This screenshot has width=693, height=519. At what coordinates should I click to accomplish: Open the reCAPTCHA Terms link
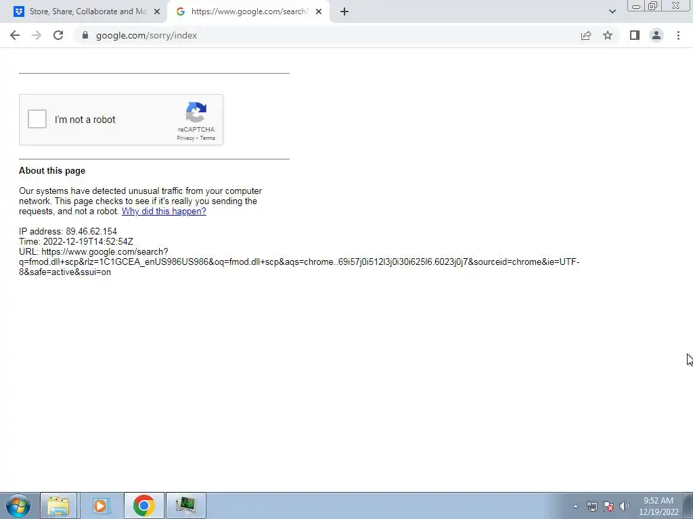207,138
